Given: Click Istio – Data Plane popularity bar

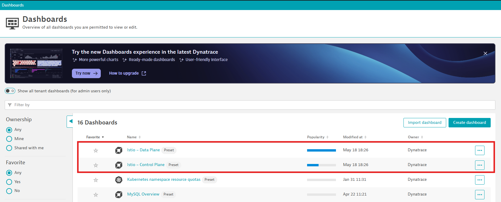Looking at the screenshot, I should 322,150.
